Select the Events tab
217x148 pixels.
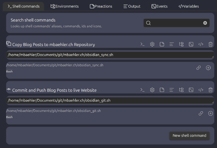159,6
